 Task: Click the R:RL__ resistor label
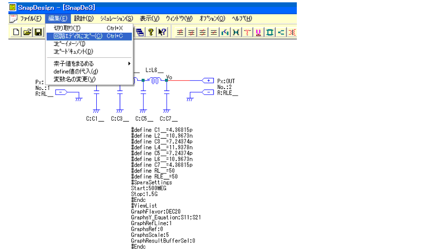pyautogui.click(x=44, y=94)
